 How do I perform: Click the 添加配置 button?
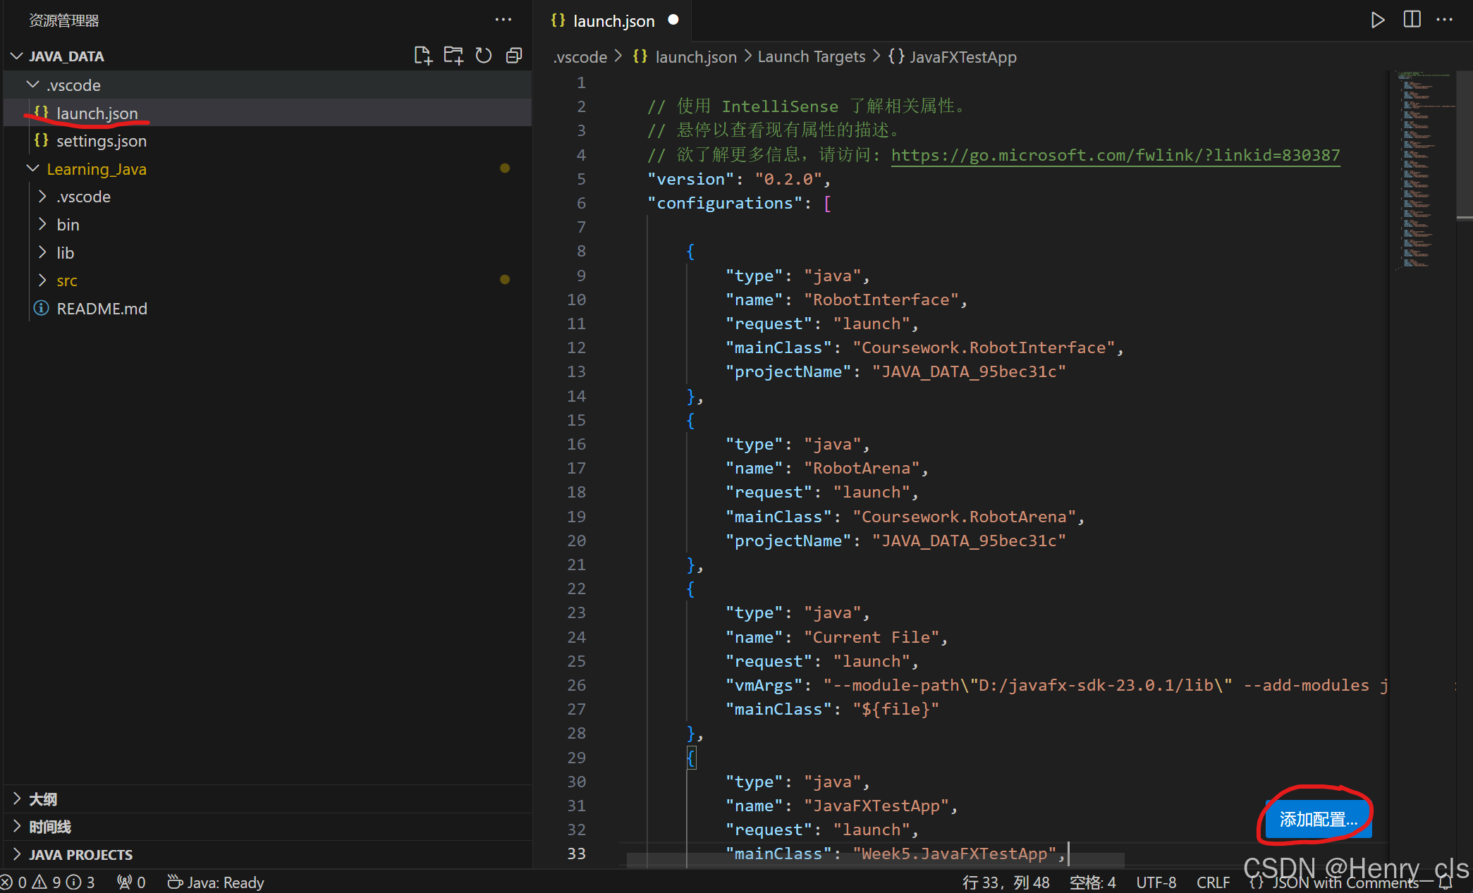(1317, 820)
